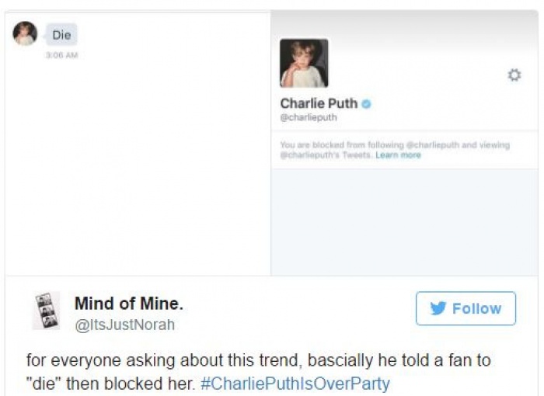
Task: Click the small avatar beside the Die message
Action: coord(25,34)
